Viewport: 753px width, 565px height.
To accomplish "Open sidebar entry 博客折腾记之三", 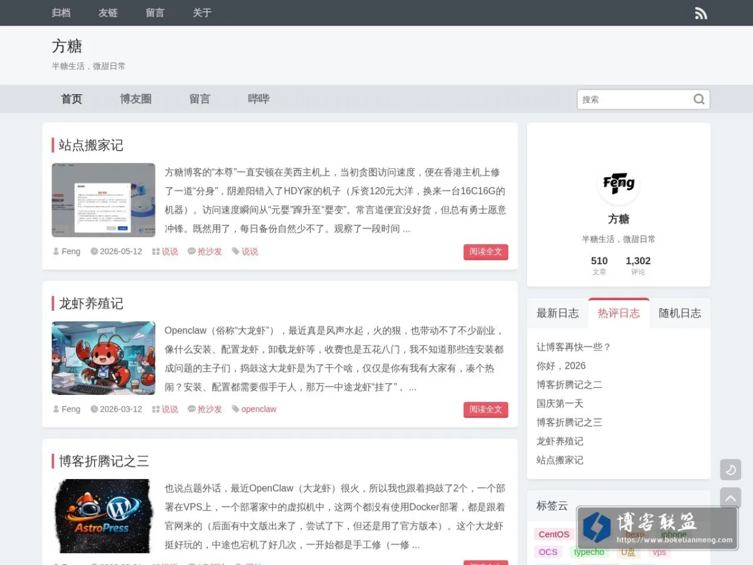I will 569,422.
